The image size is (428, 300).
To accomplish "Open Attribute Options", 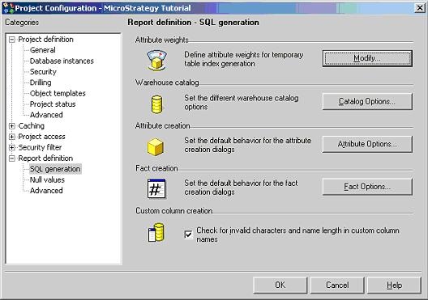I will 367,144.
